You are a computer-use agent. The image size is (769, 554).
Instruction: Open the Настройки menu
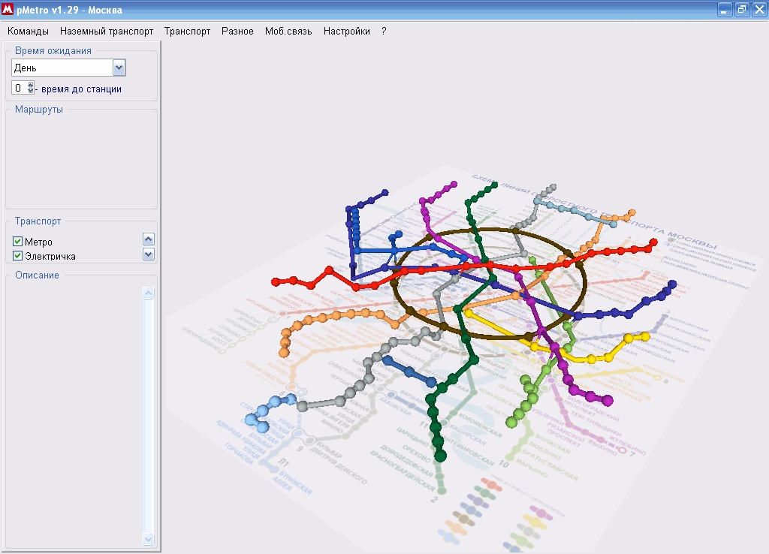click(347, 32)
